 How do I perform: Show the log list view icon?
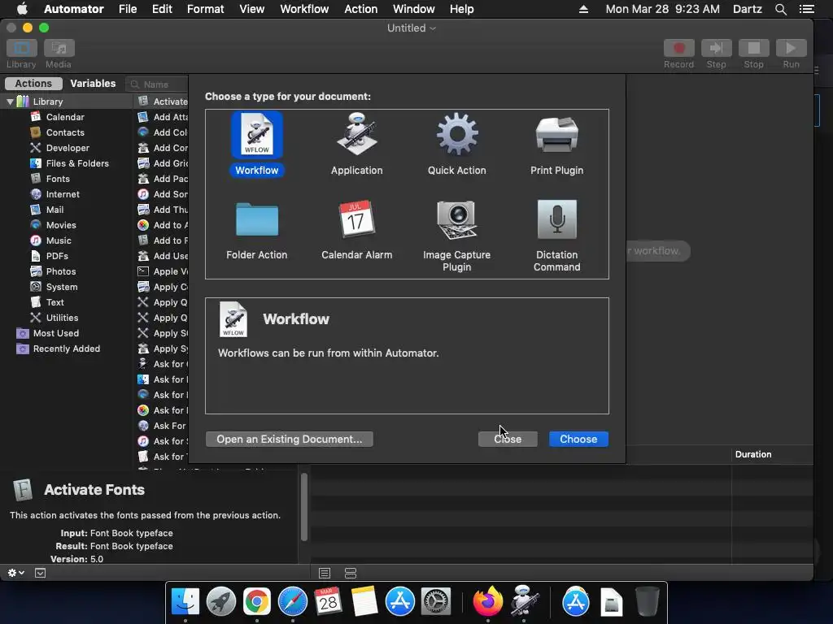[x=325, y=573]
